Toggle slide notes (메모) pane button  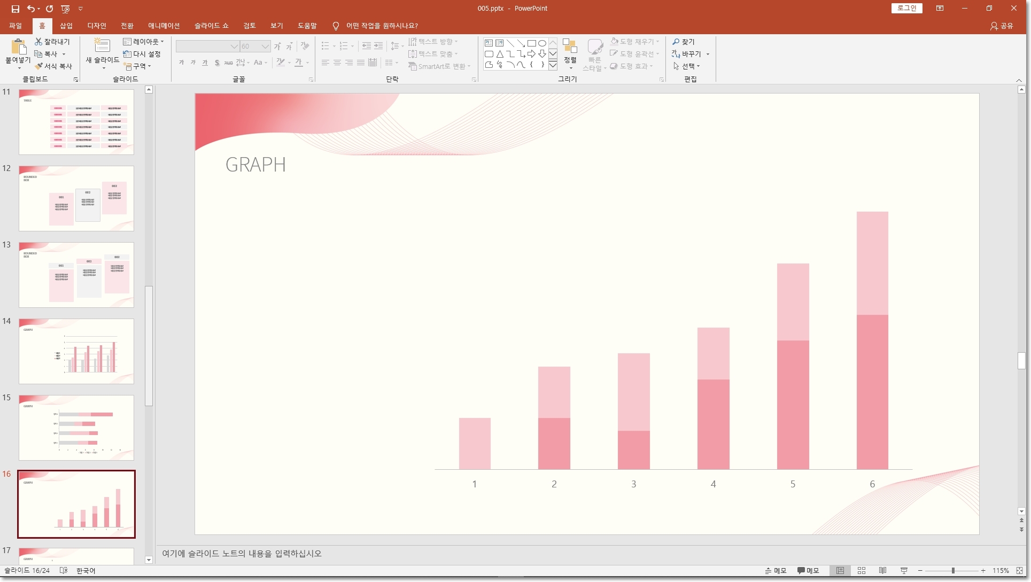point(776,571)
